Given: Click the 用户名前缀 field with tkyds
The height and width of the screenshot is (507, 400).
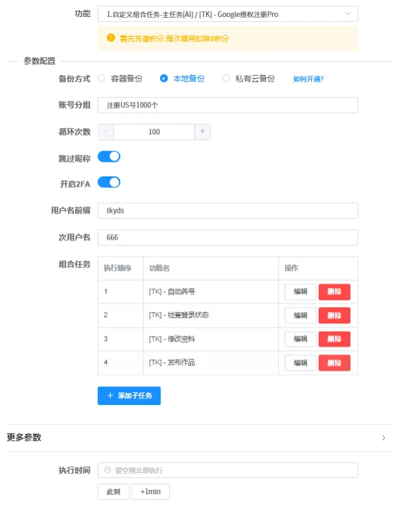Looking at the screenshot, I should coord(227,211).
